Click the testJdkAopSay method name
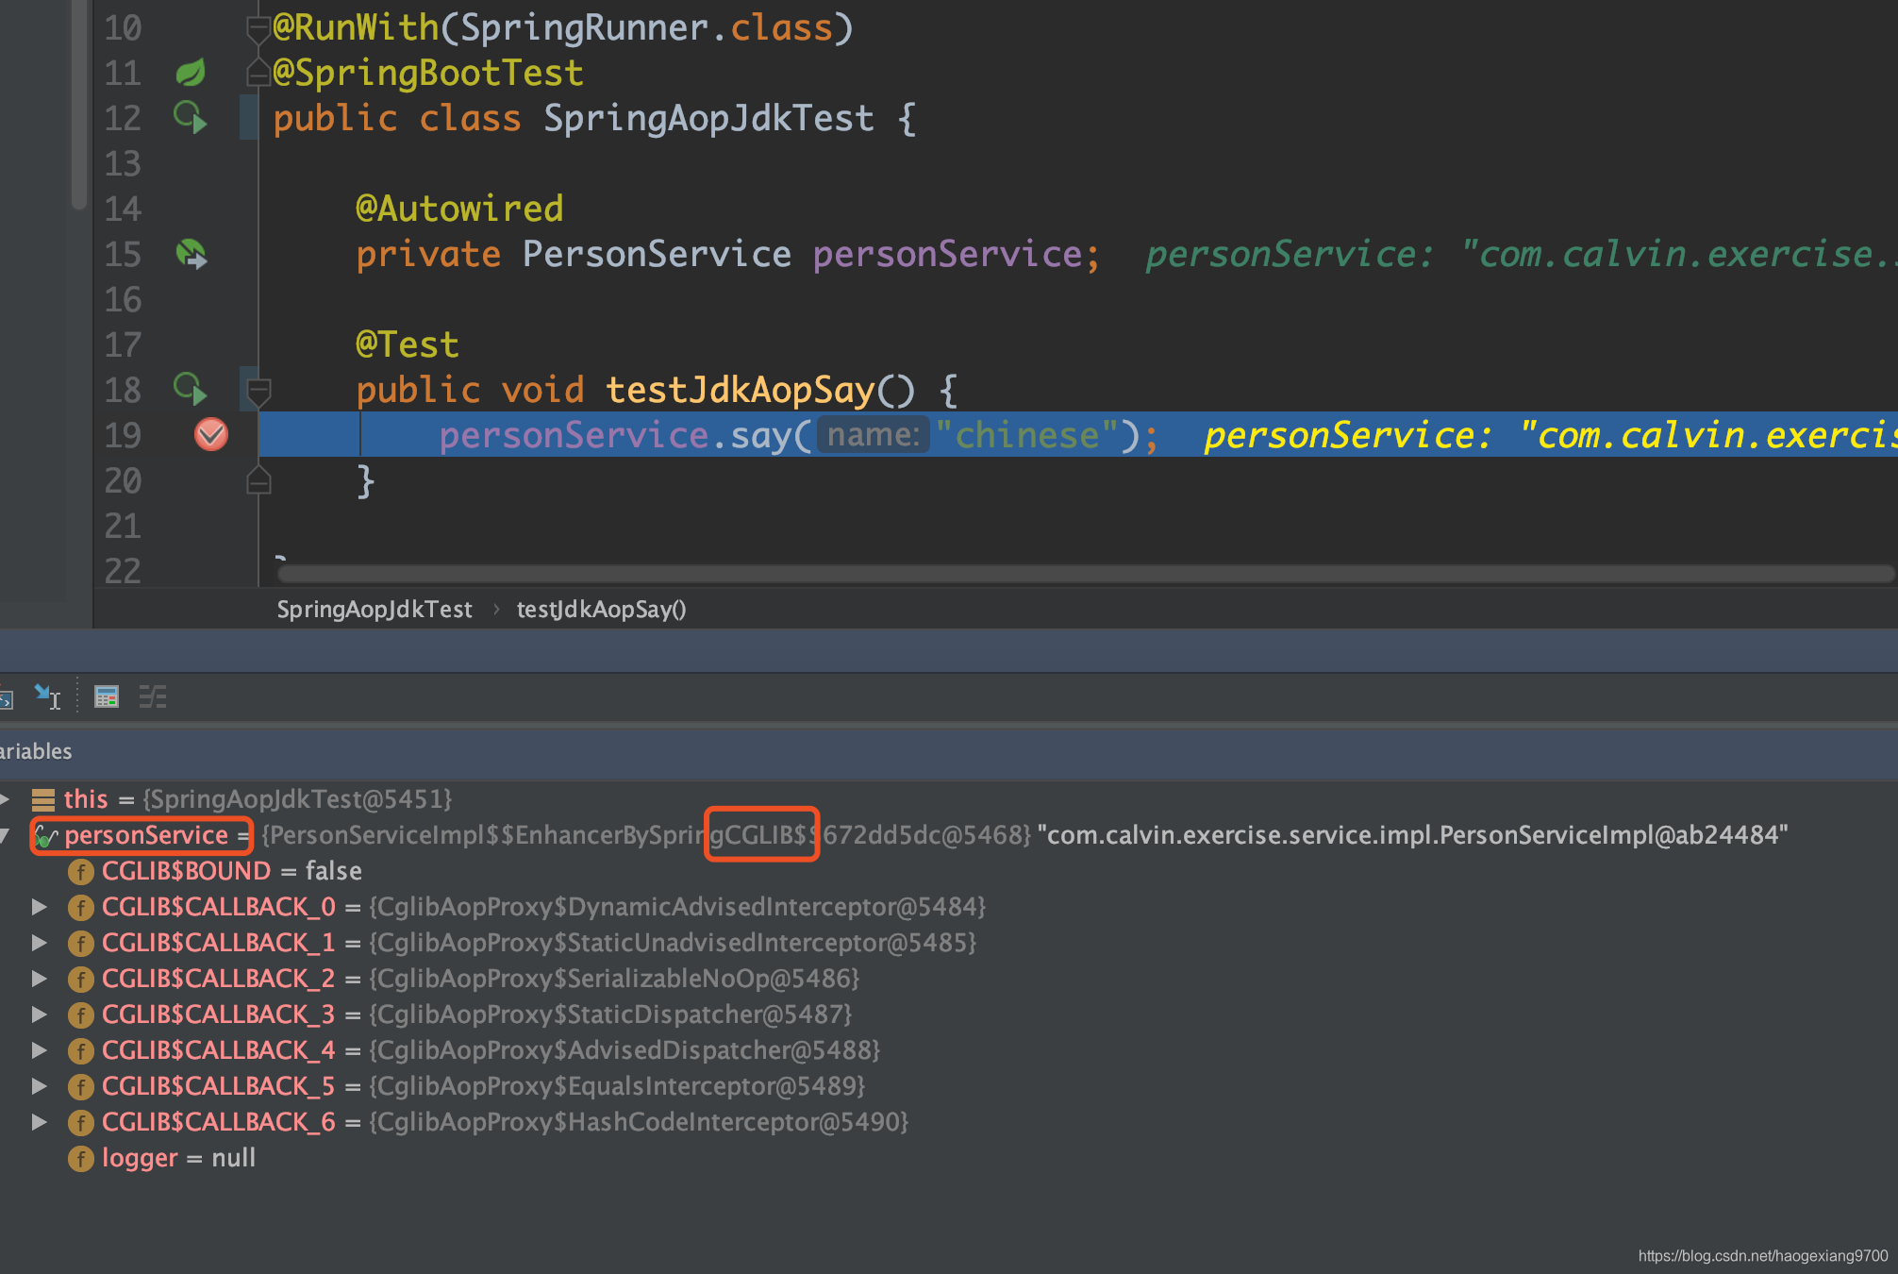The width and height of the screenshot is (1898, 1274). 741,390
